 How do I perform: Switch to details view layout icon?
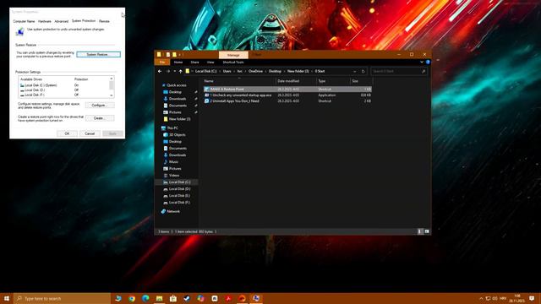(x=420, y=231)
